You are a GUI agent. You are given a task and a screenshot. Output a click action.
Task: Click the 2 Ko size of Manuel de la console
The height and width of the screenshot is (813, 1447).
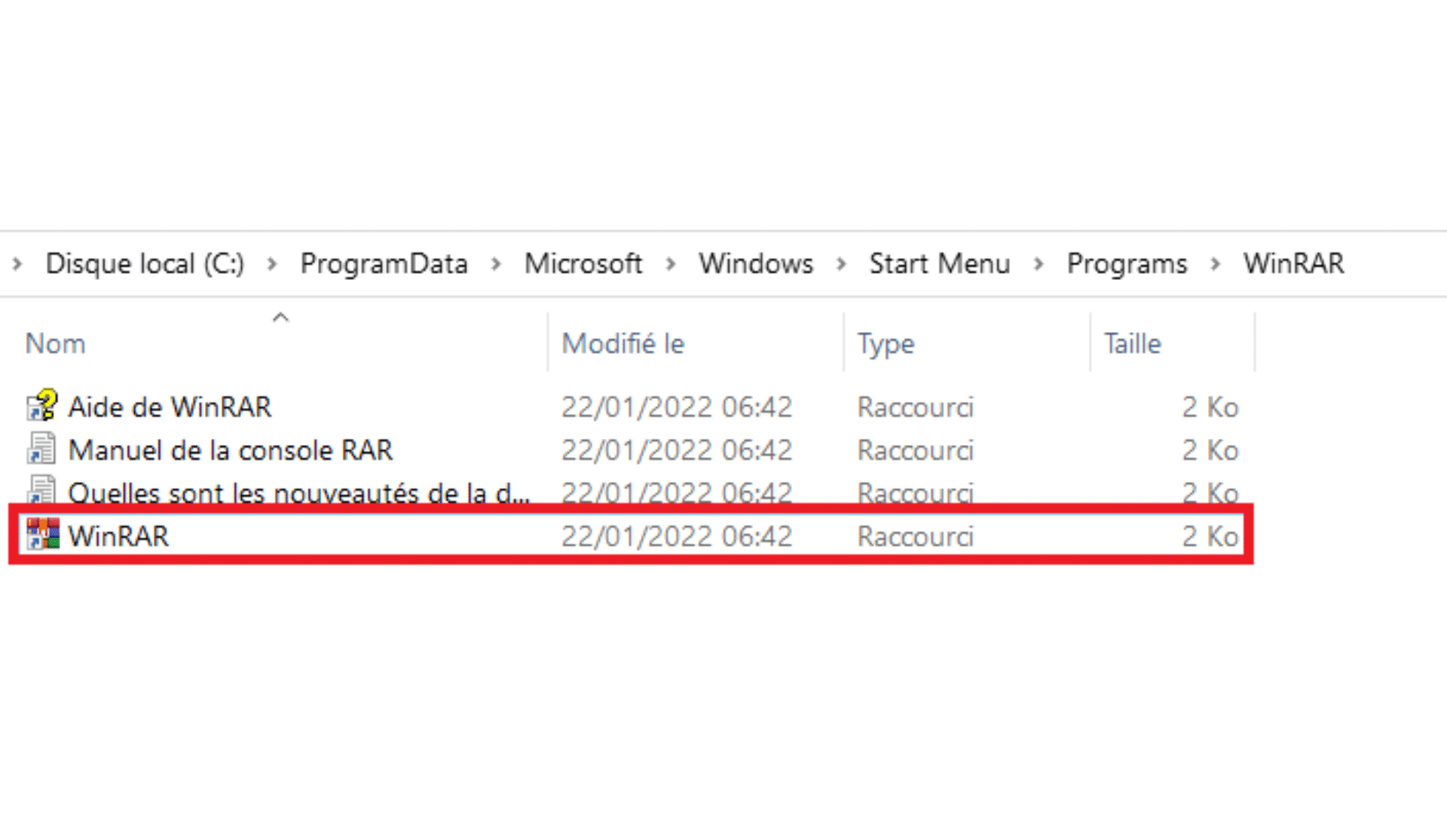pos(1210,450)
